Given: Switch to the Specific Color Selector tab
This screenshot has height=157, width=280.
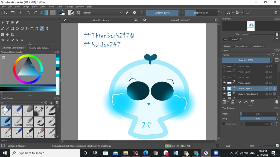Looking at the screenshot, I should coord(39,48).
